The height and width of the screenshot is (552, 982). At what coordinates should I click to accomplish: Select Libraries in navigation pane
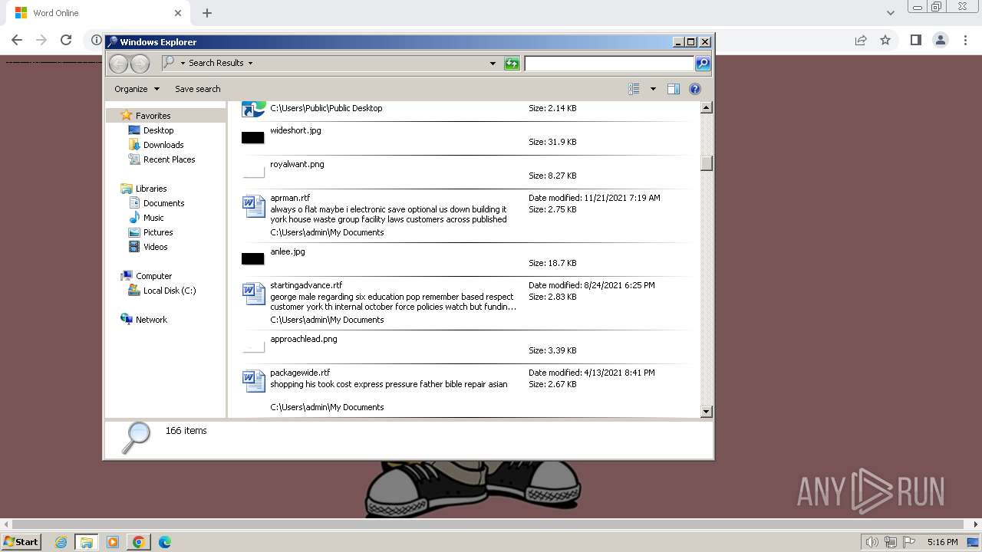coord(151,189)
